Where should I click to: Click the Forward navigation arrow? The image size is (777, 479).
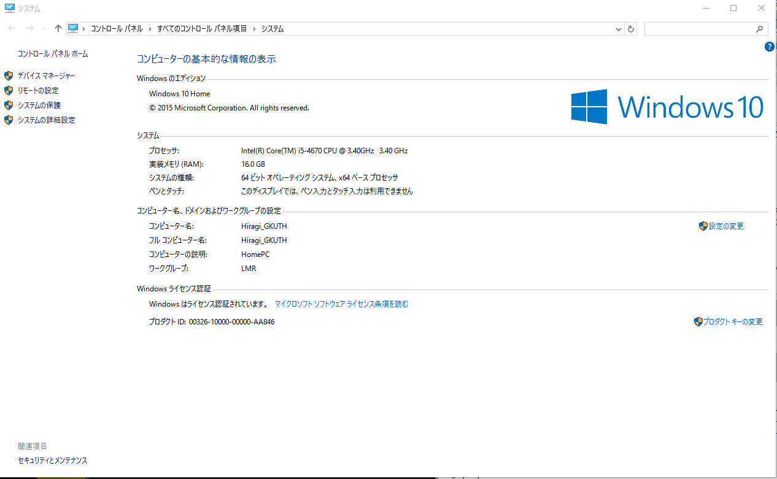click(x=29, y=29)
